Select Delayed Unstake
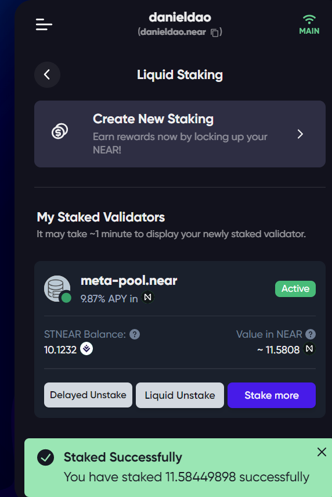The height and width of the screenshot is (497, 332). coord(88,395)
